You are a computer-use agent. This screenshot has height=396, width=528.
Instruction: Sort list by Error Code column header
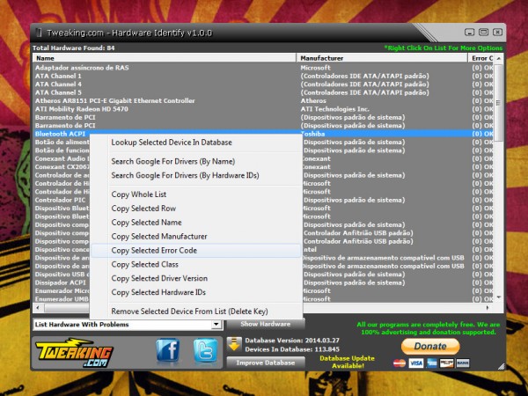coord(480,58)
